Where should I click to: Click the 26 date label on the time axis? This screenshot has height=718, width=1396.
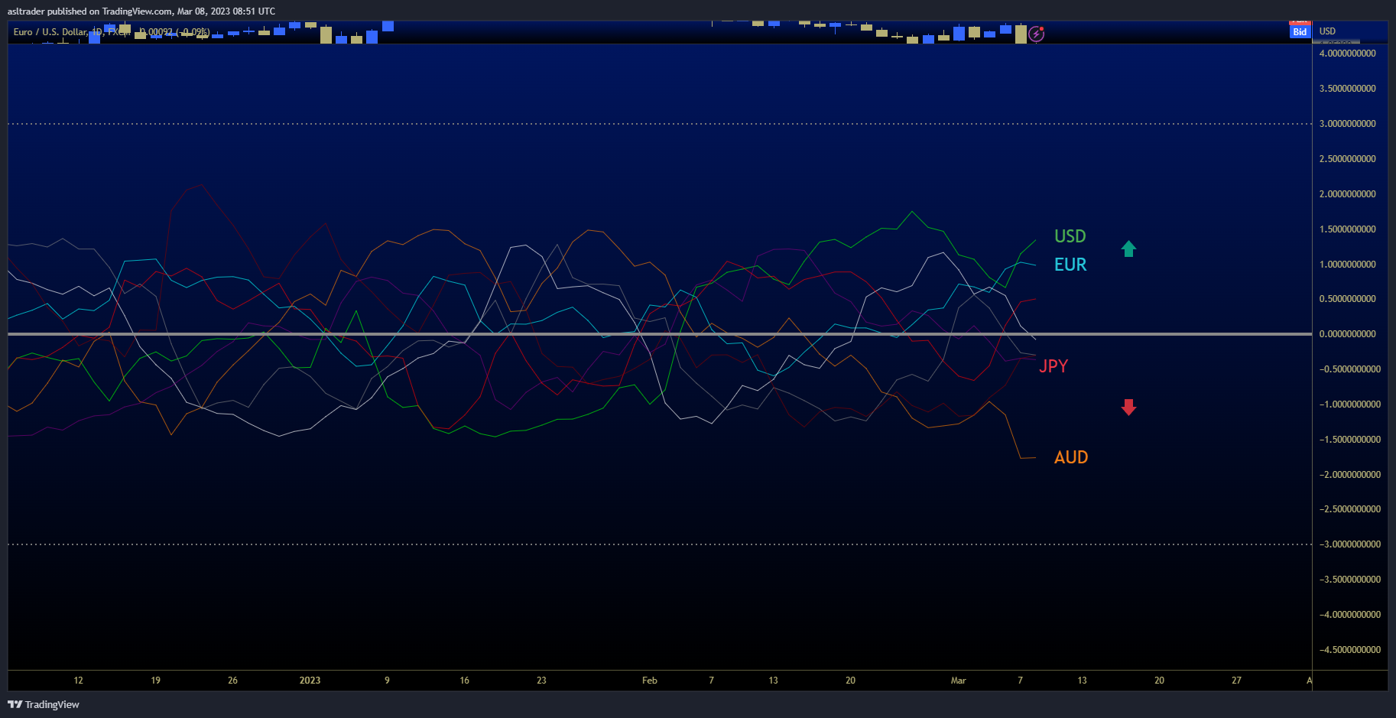point(232,681)
